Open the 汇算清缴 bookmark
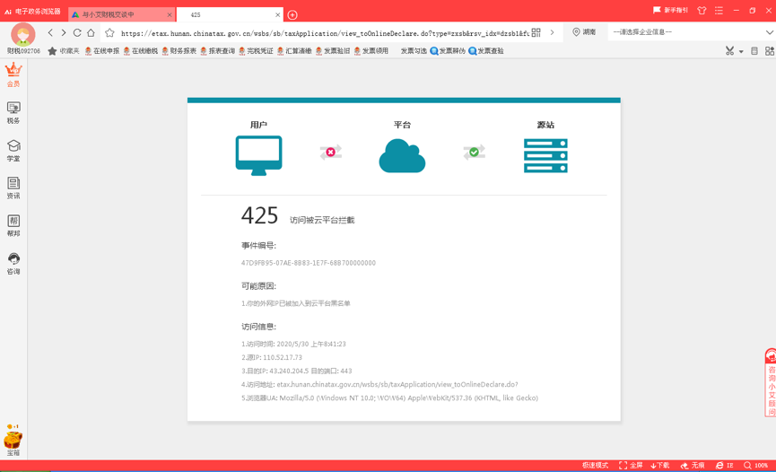The height and width of the screenshot is (472, 776). click(294, 51)
